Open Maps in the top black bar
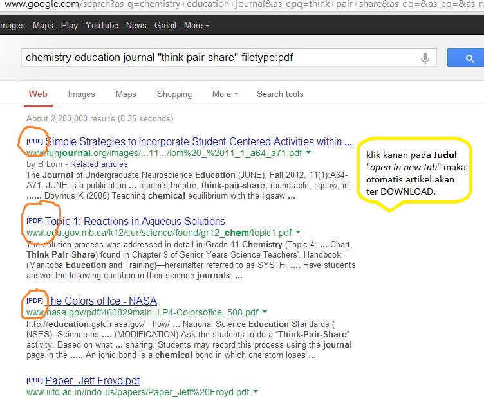The width and height of the screenshot is (484, 399). point(43,25)
